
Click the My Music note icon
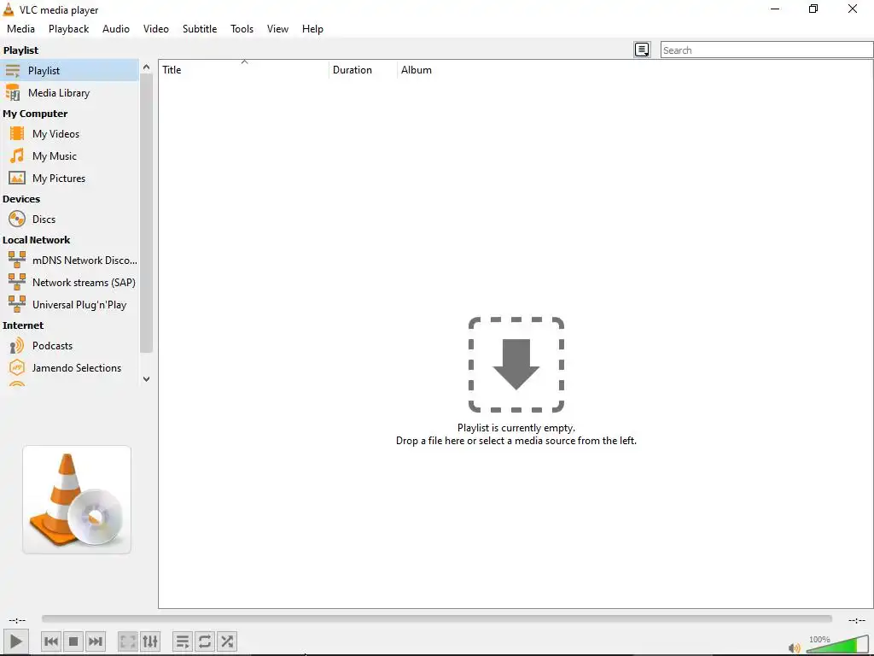(17, 156)
